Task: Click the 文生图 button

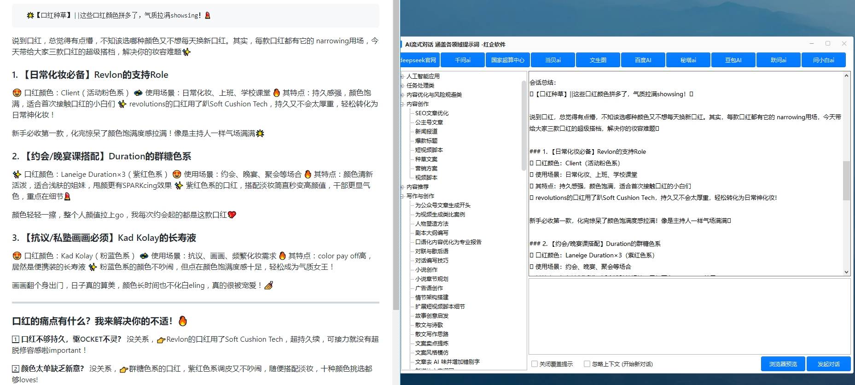Action: pos(598,60)
